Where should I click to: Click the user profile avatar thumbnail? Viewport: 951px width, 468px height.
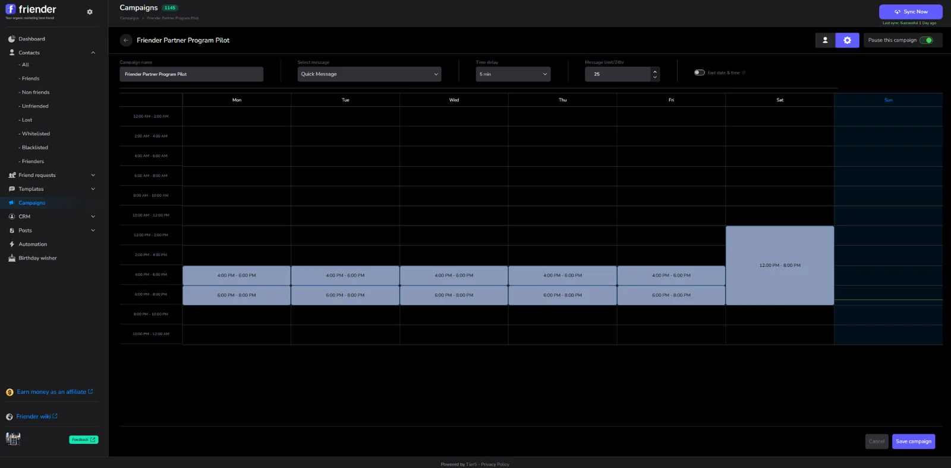[x=13, y=439]
